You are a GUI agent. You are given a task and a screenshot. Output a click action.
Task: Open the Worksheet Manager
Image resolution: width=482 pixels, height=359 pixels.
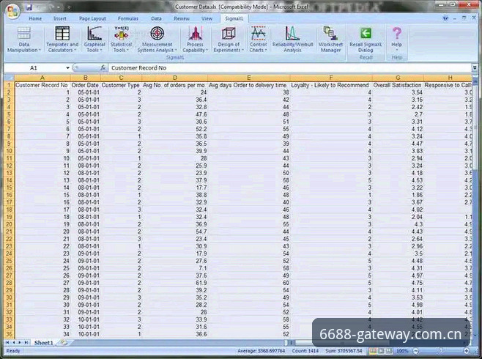pos(331,40)
